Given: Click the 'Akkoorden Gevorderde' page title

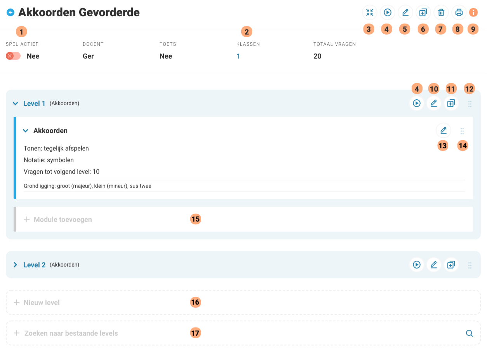Looking at the screenshot, I should (x=79, y=12).
